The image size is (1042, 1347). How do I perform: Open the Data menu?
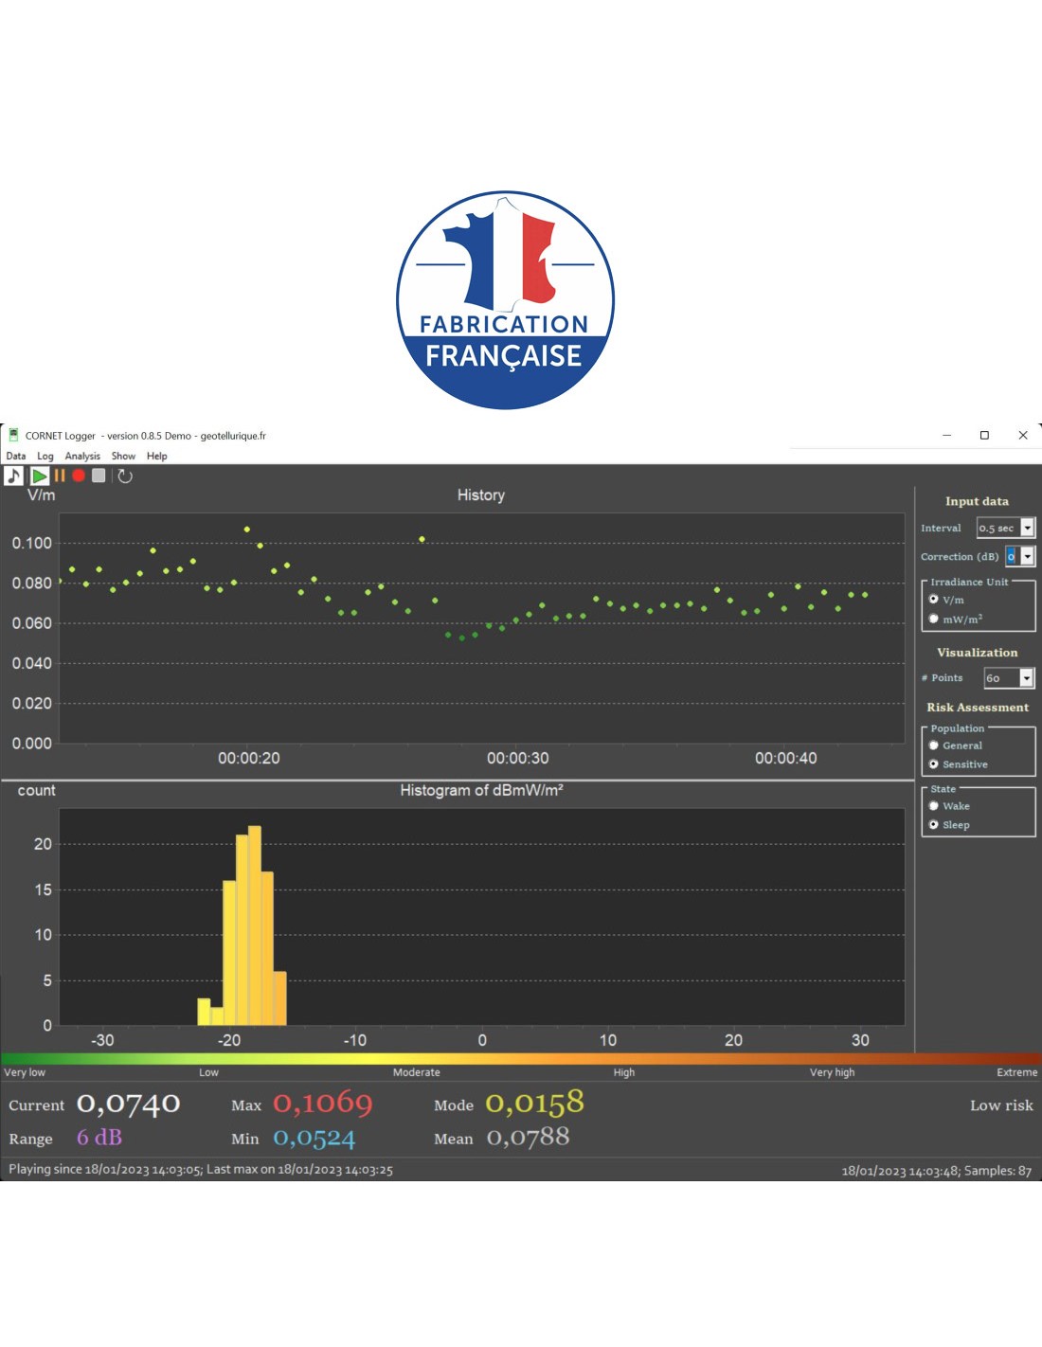pyautogui.click(x=16, y=456)
